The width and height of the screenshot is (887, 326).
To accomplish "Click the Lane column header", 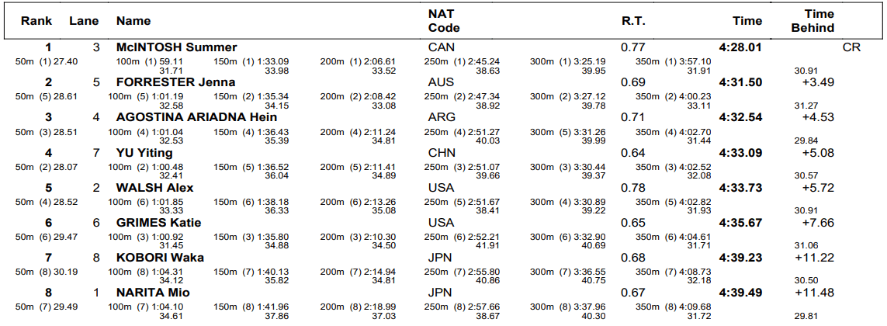I will (x=85, y=21).
